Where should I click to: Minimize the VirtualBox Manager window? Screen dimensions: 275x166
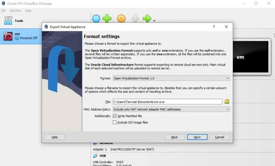click(244, 3)
